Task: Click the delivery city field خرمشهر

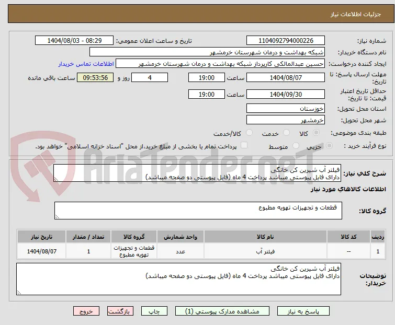Action: click(x=286, y=120)
